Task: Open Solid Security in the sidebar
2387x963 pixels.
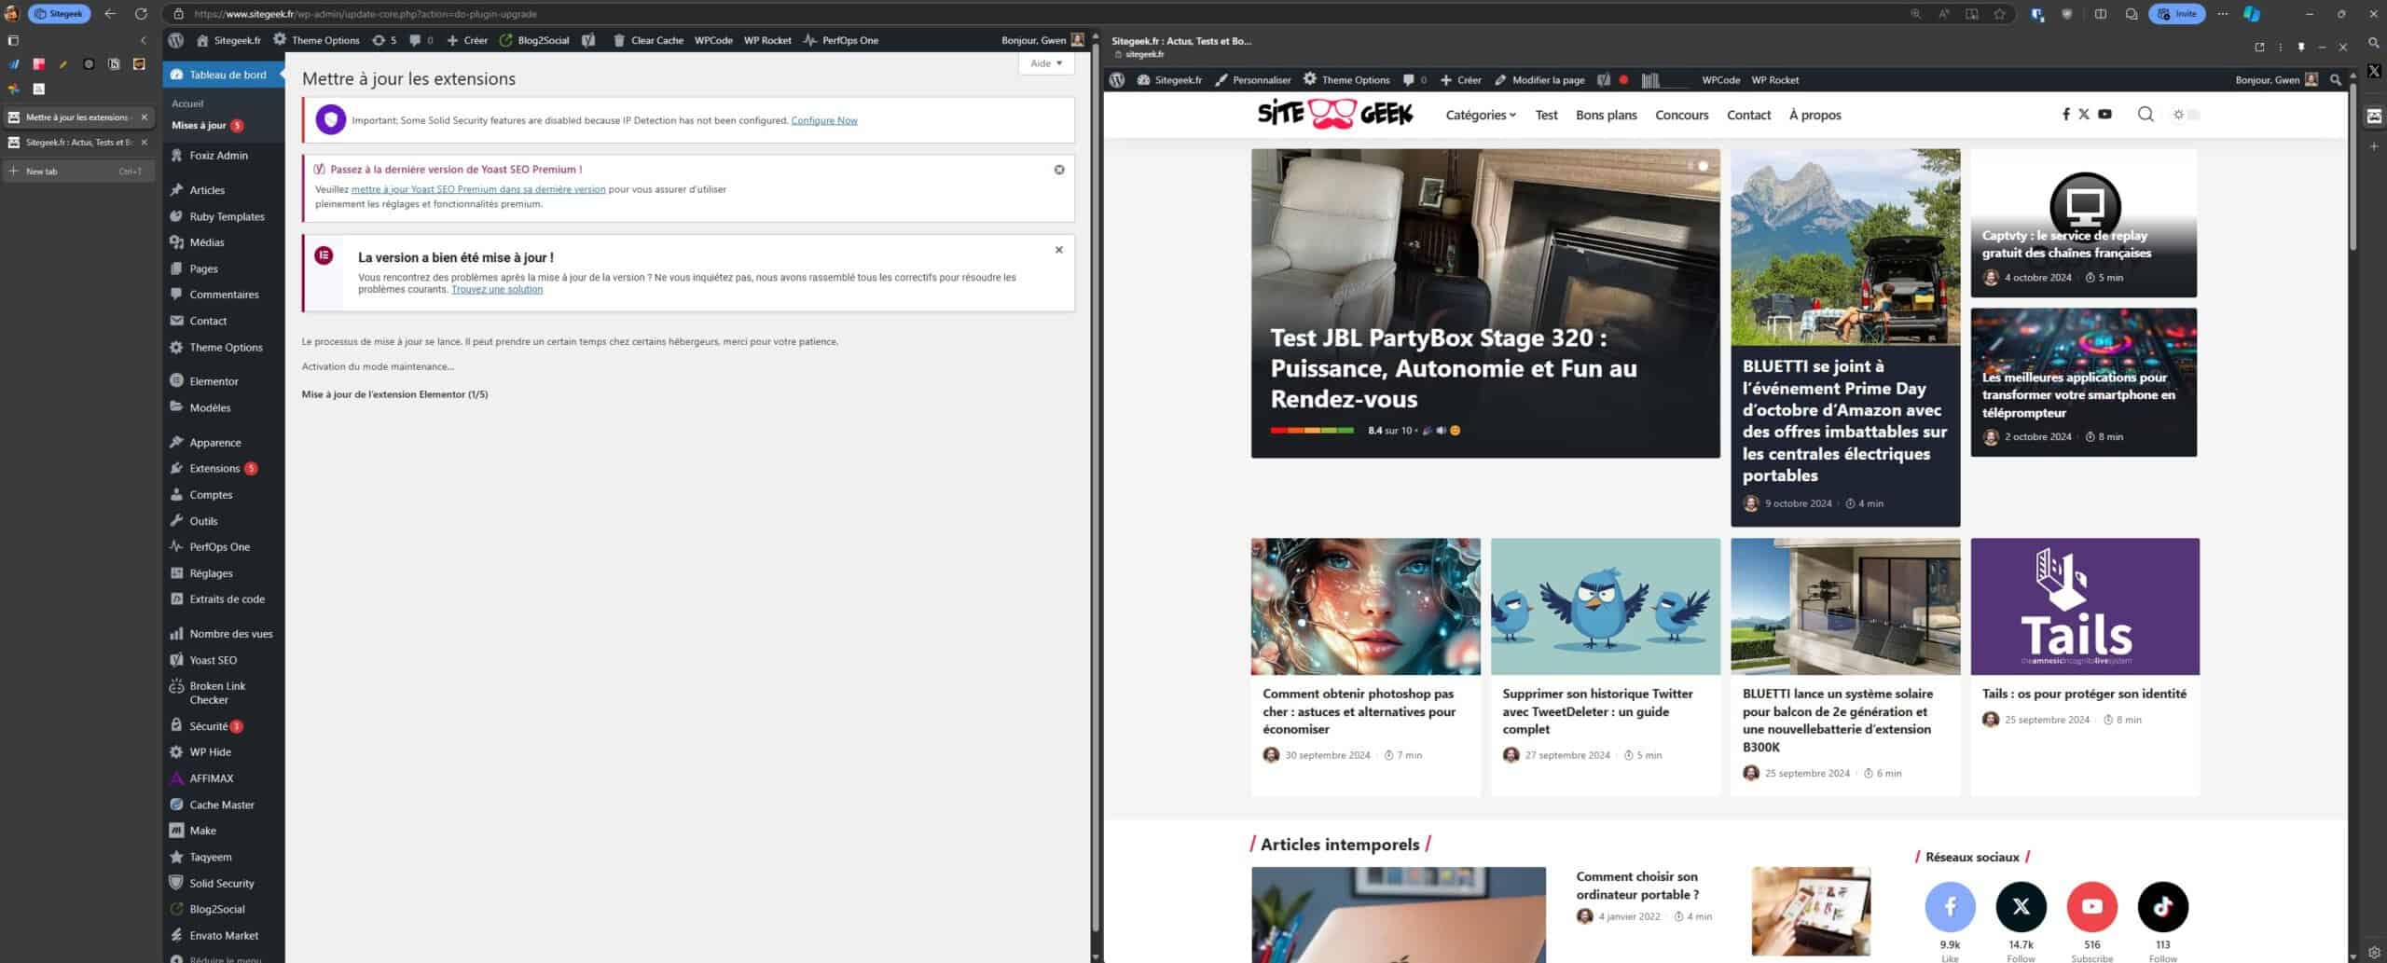Action: pos(221,883)
